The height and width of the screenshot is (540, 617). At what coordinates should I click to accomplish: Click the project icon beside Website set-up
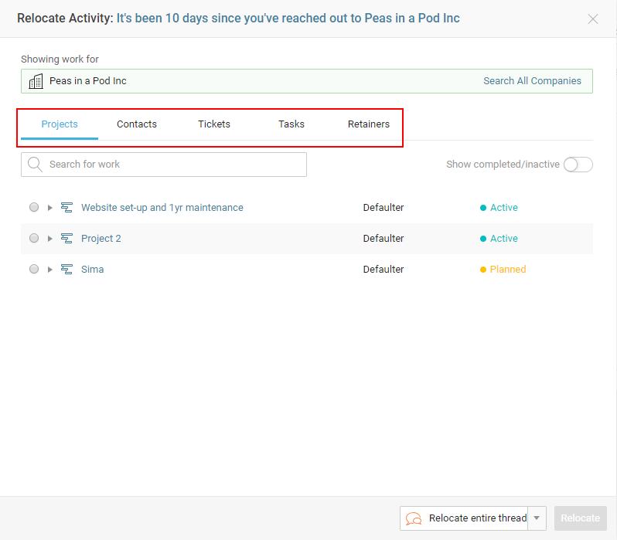[x=66, y=208]
